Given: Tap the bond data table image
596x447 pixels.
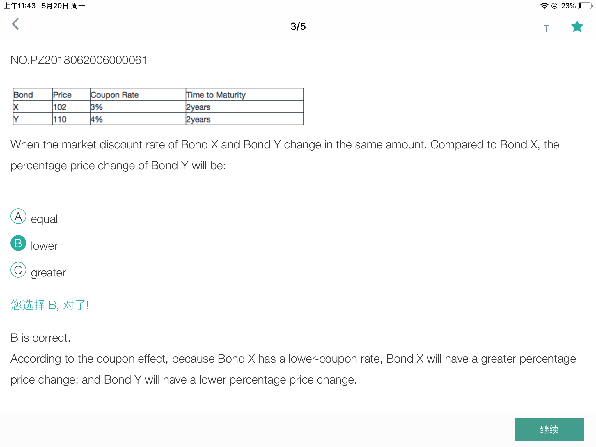Looking at the screenshot, I should (x=158, y=107).
